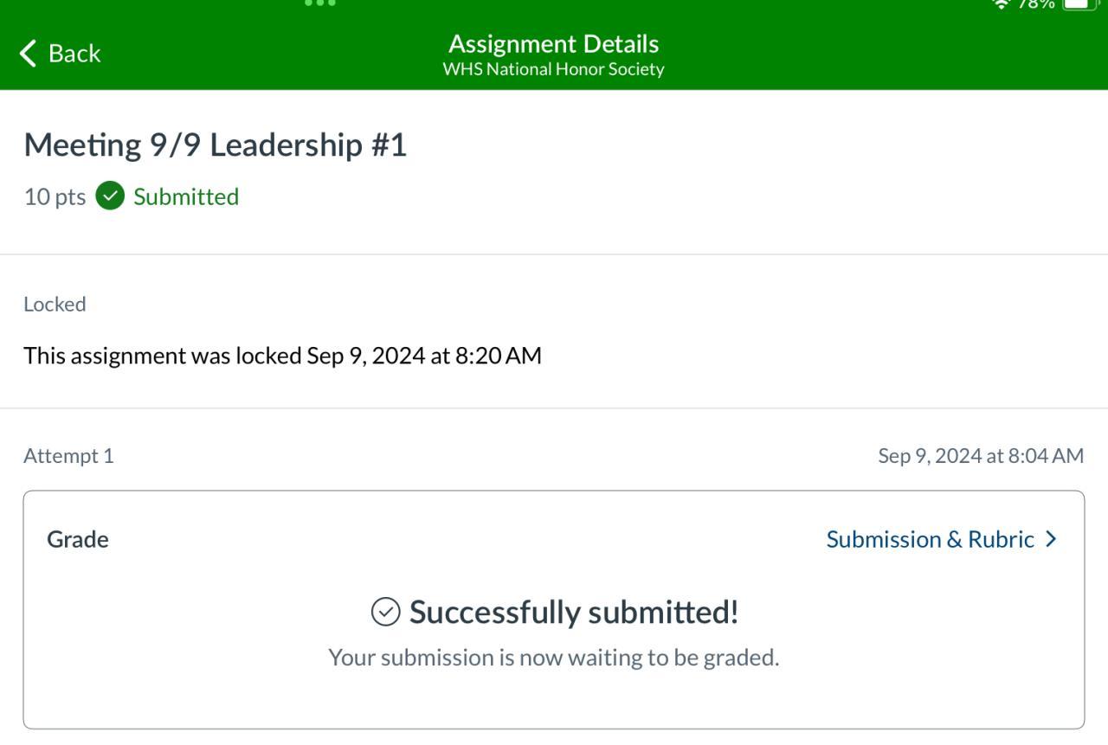Click the waiting to be graded message
Image resolution: width=1108 pixels, height=745 pixels.
click(553, 658)
